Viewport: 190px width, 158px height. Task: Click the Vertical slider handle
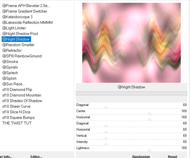[106, 138]
